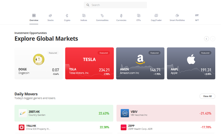This screenshot has height=135, width=221.
Task: Click the View All button
Action: coord(207,96)
